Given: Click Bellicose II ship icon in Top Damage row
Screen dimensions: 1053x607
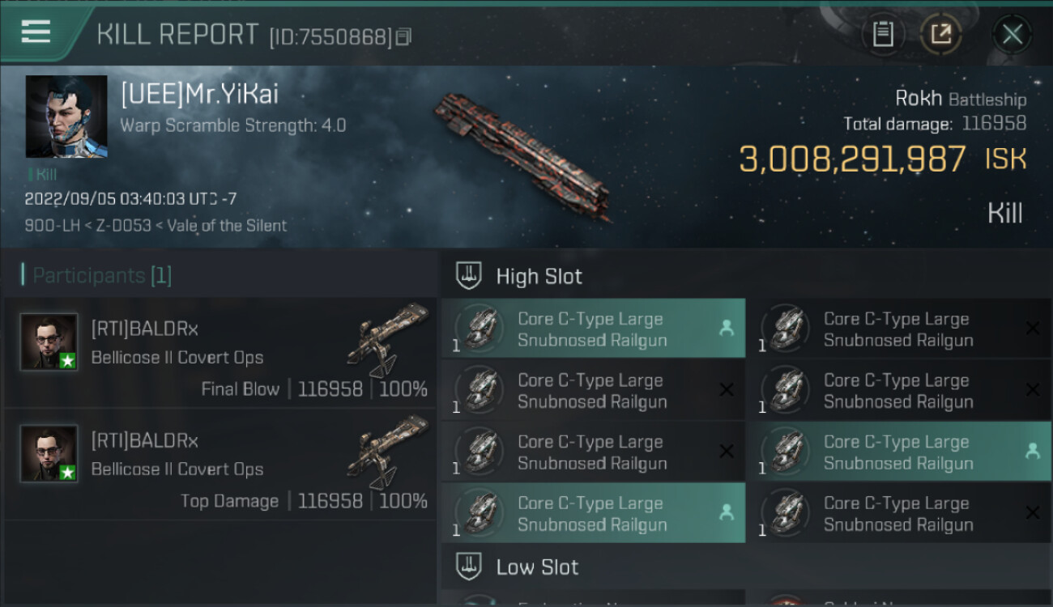Looking at the screenshot, I should (387, 452).
